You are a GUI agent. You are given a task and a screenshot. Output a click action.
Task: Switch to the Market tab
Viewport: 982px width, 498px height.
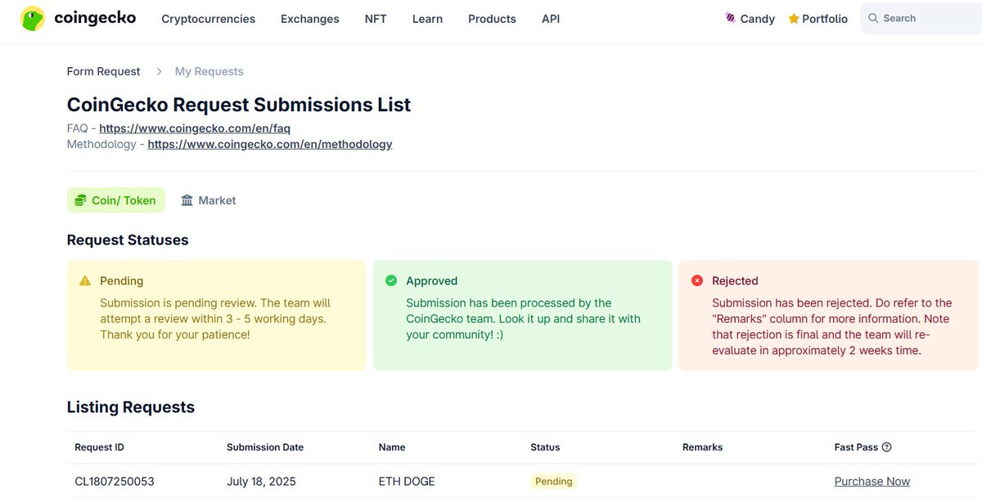tap(209, 200)
